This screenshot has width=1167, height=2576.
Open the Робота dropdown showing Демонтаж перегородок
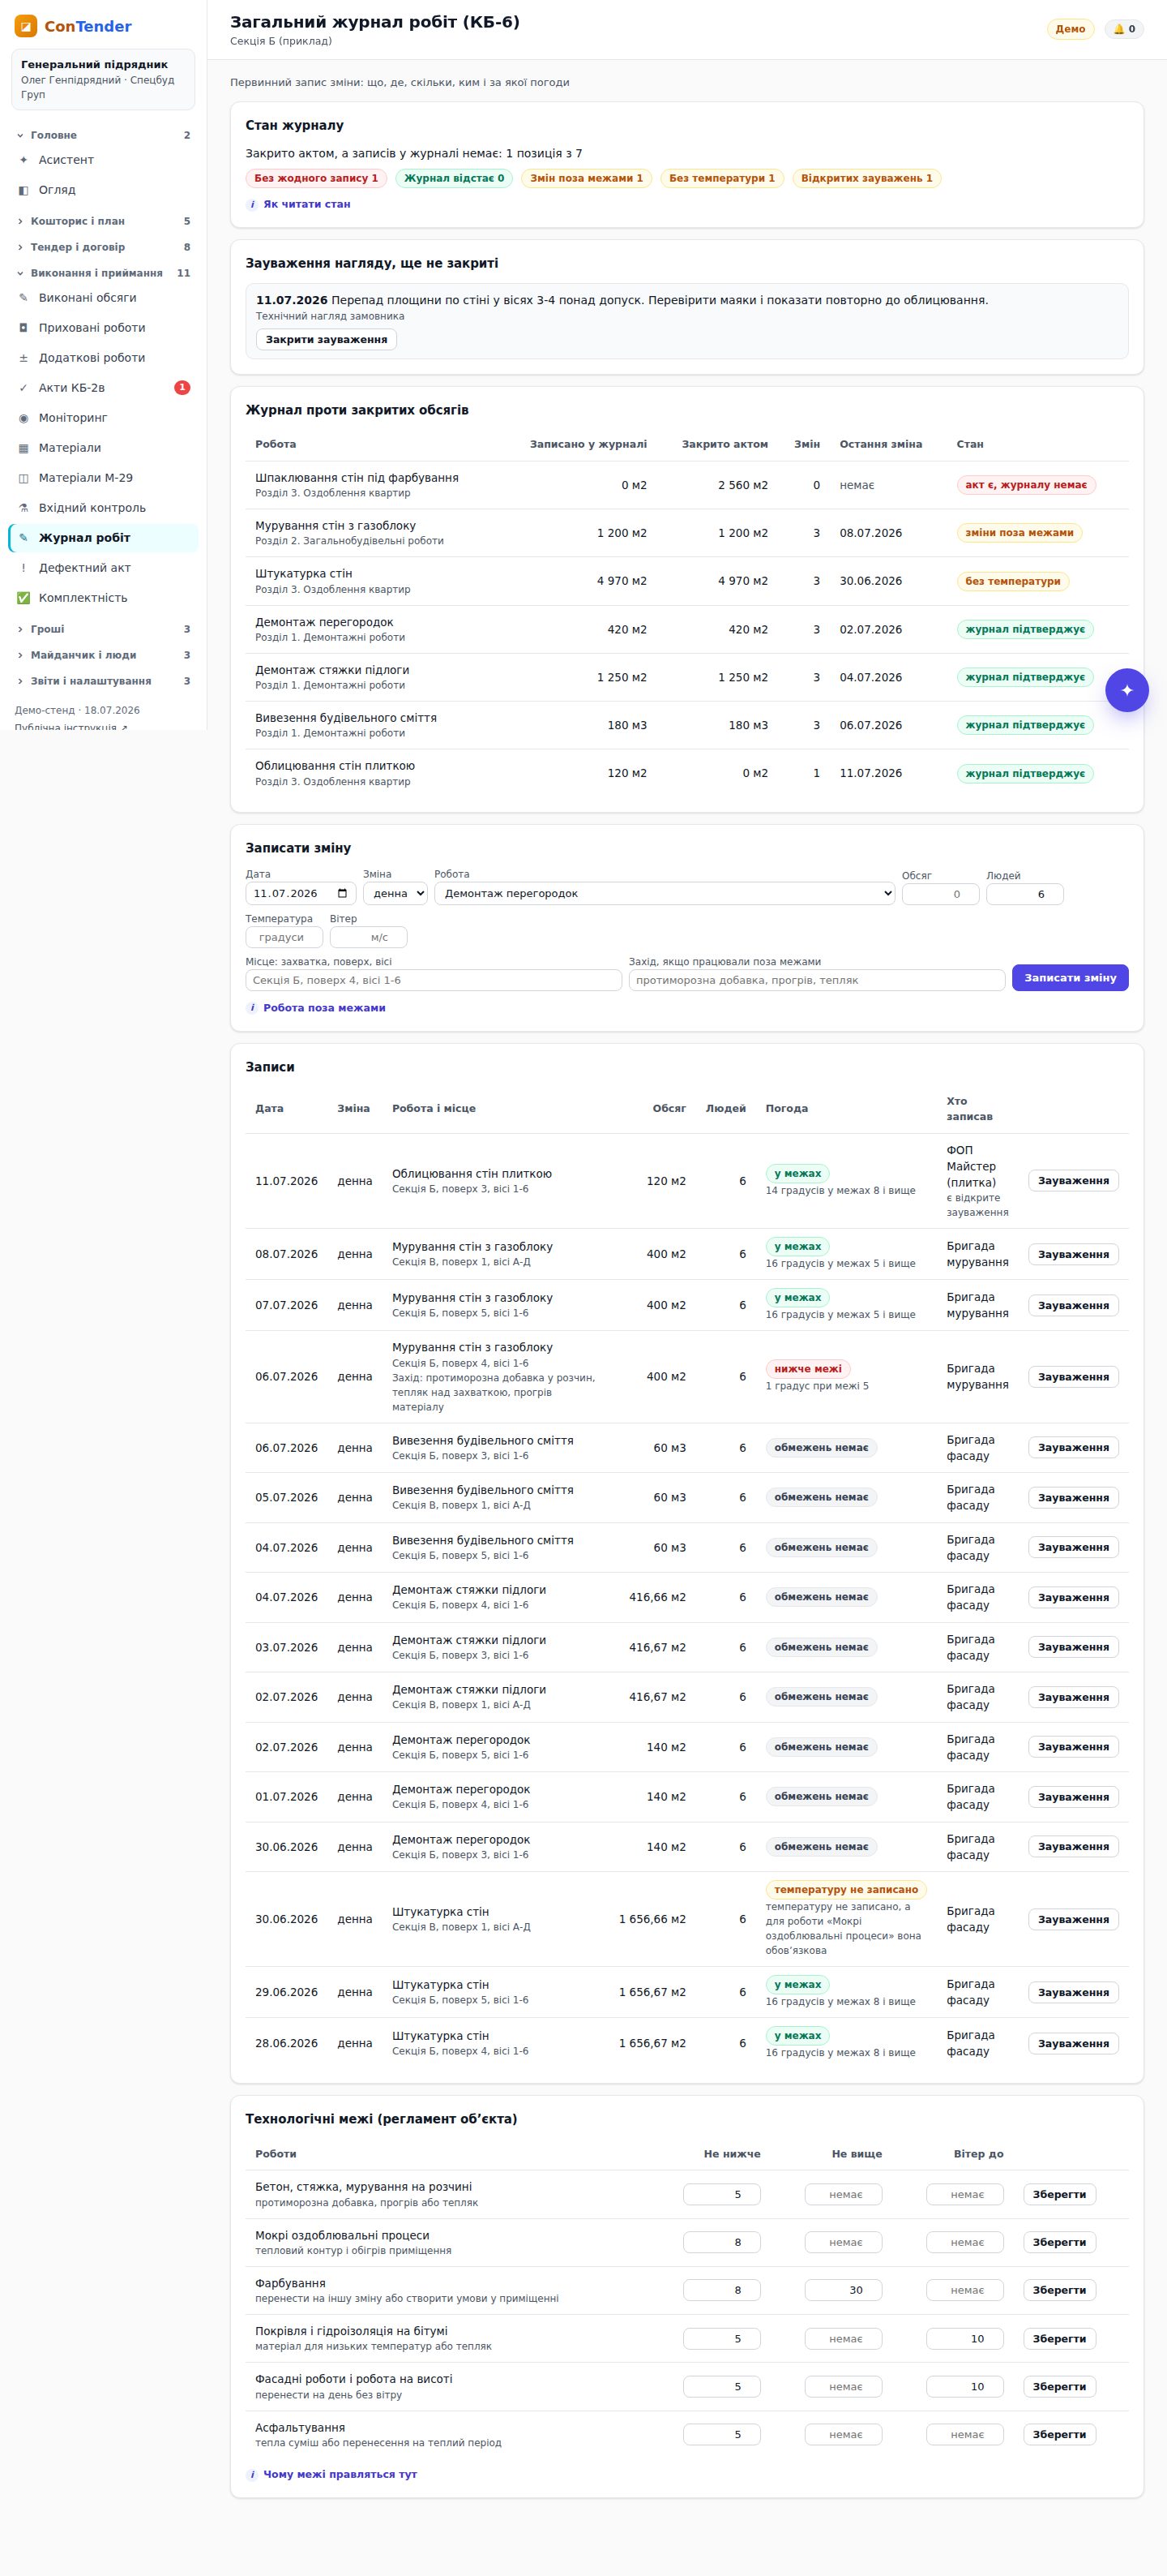[665, 894]
